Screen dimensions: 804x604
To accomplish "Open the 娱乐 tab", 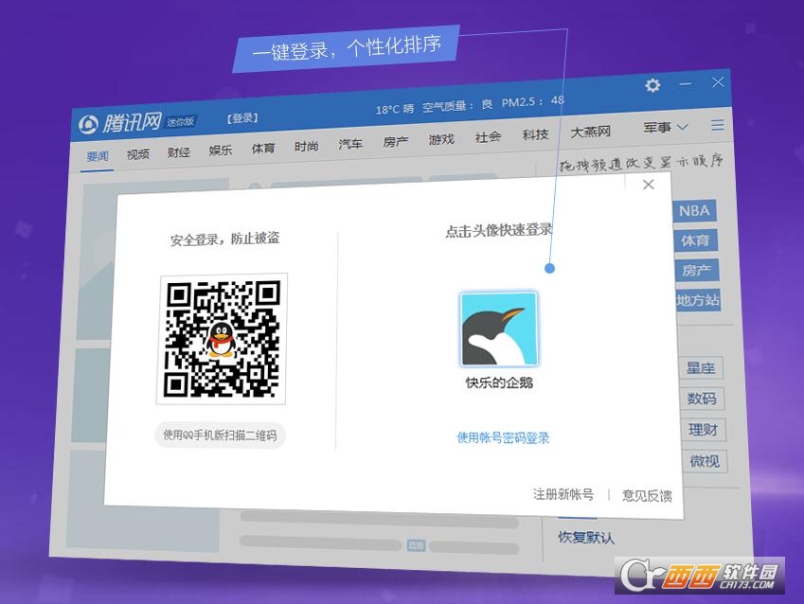I will tap(221, 150).
